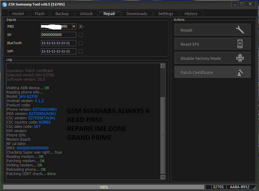Screen dimensions: 259x191
Task: Open the Backup tab
Action: 62,13
